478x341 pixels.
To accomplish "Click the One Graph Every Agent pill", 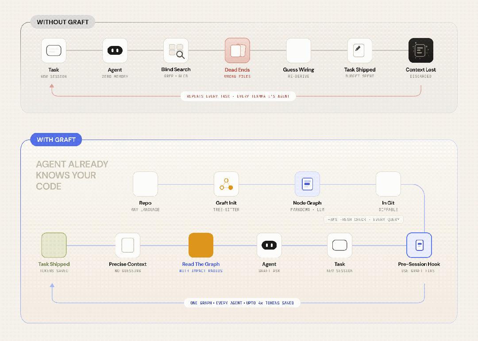I will click(242, 303).
